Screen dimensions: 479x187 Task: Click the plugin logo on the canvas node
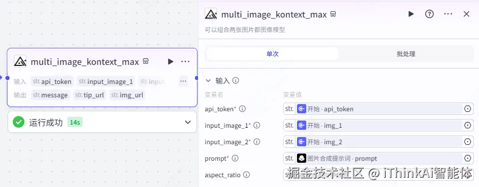[x=20, y=61]
